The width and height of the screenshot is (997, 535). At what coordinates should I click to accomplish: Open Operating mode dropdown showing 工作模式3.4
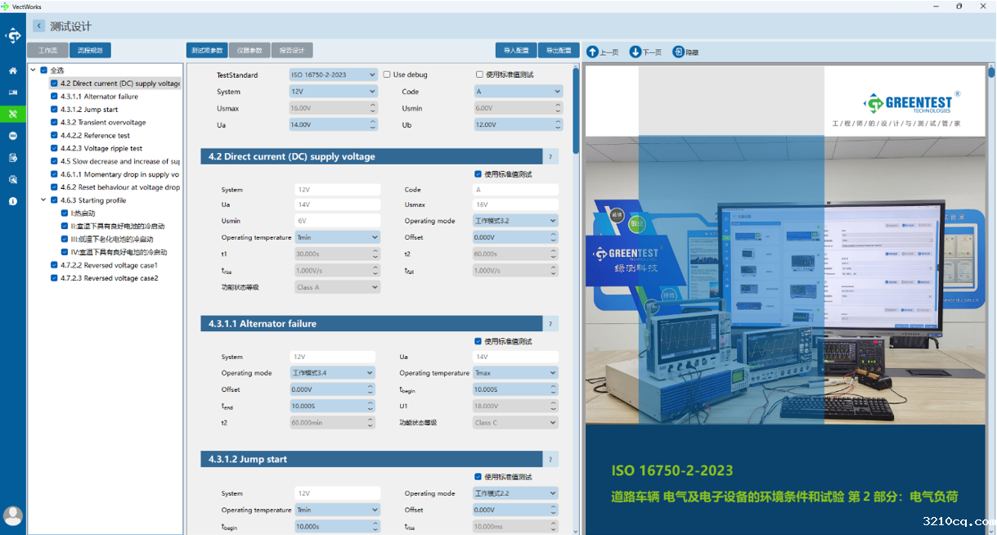click(x=333, y=373)
